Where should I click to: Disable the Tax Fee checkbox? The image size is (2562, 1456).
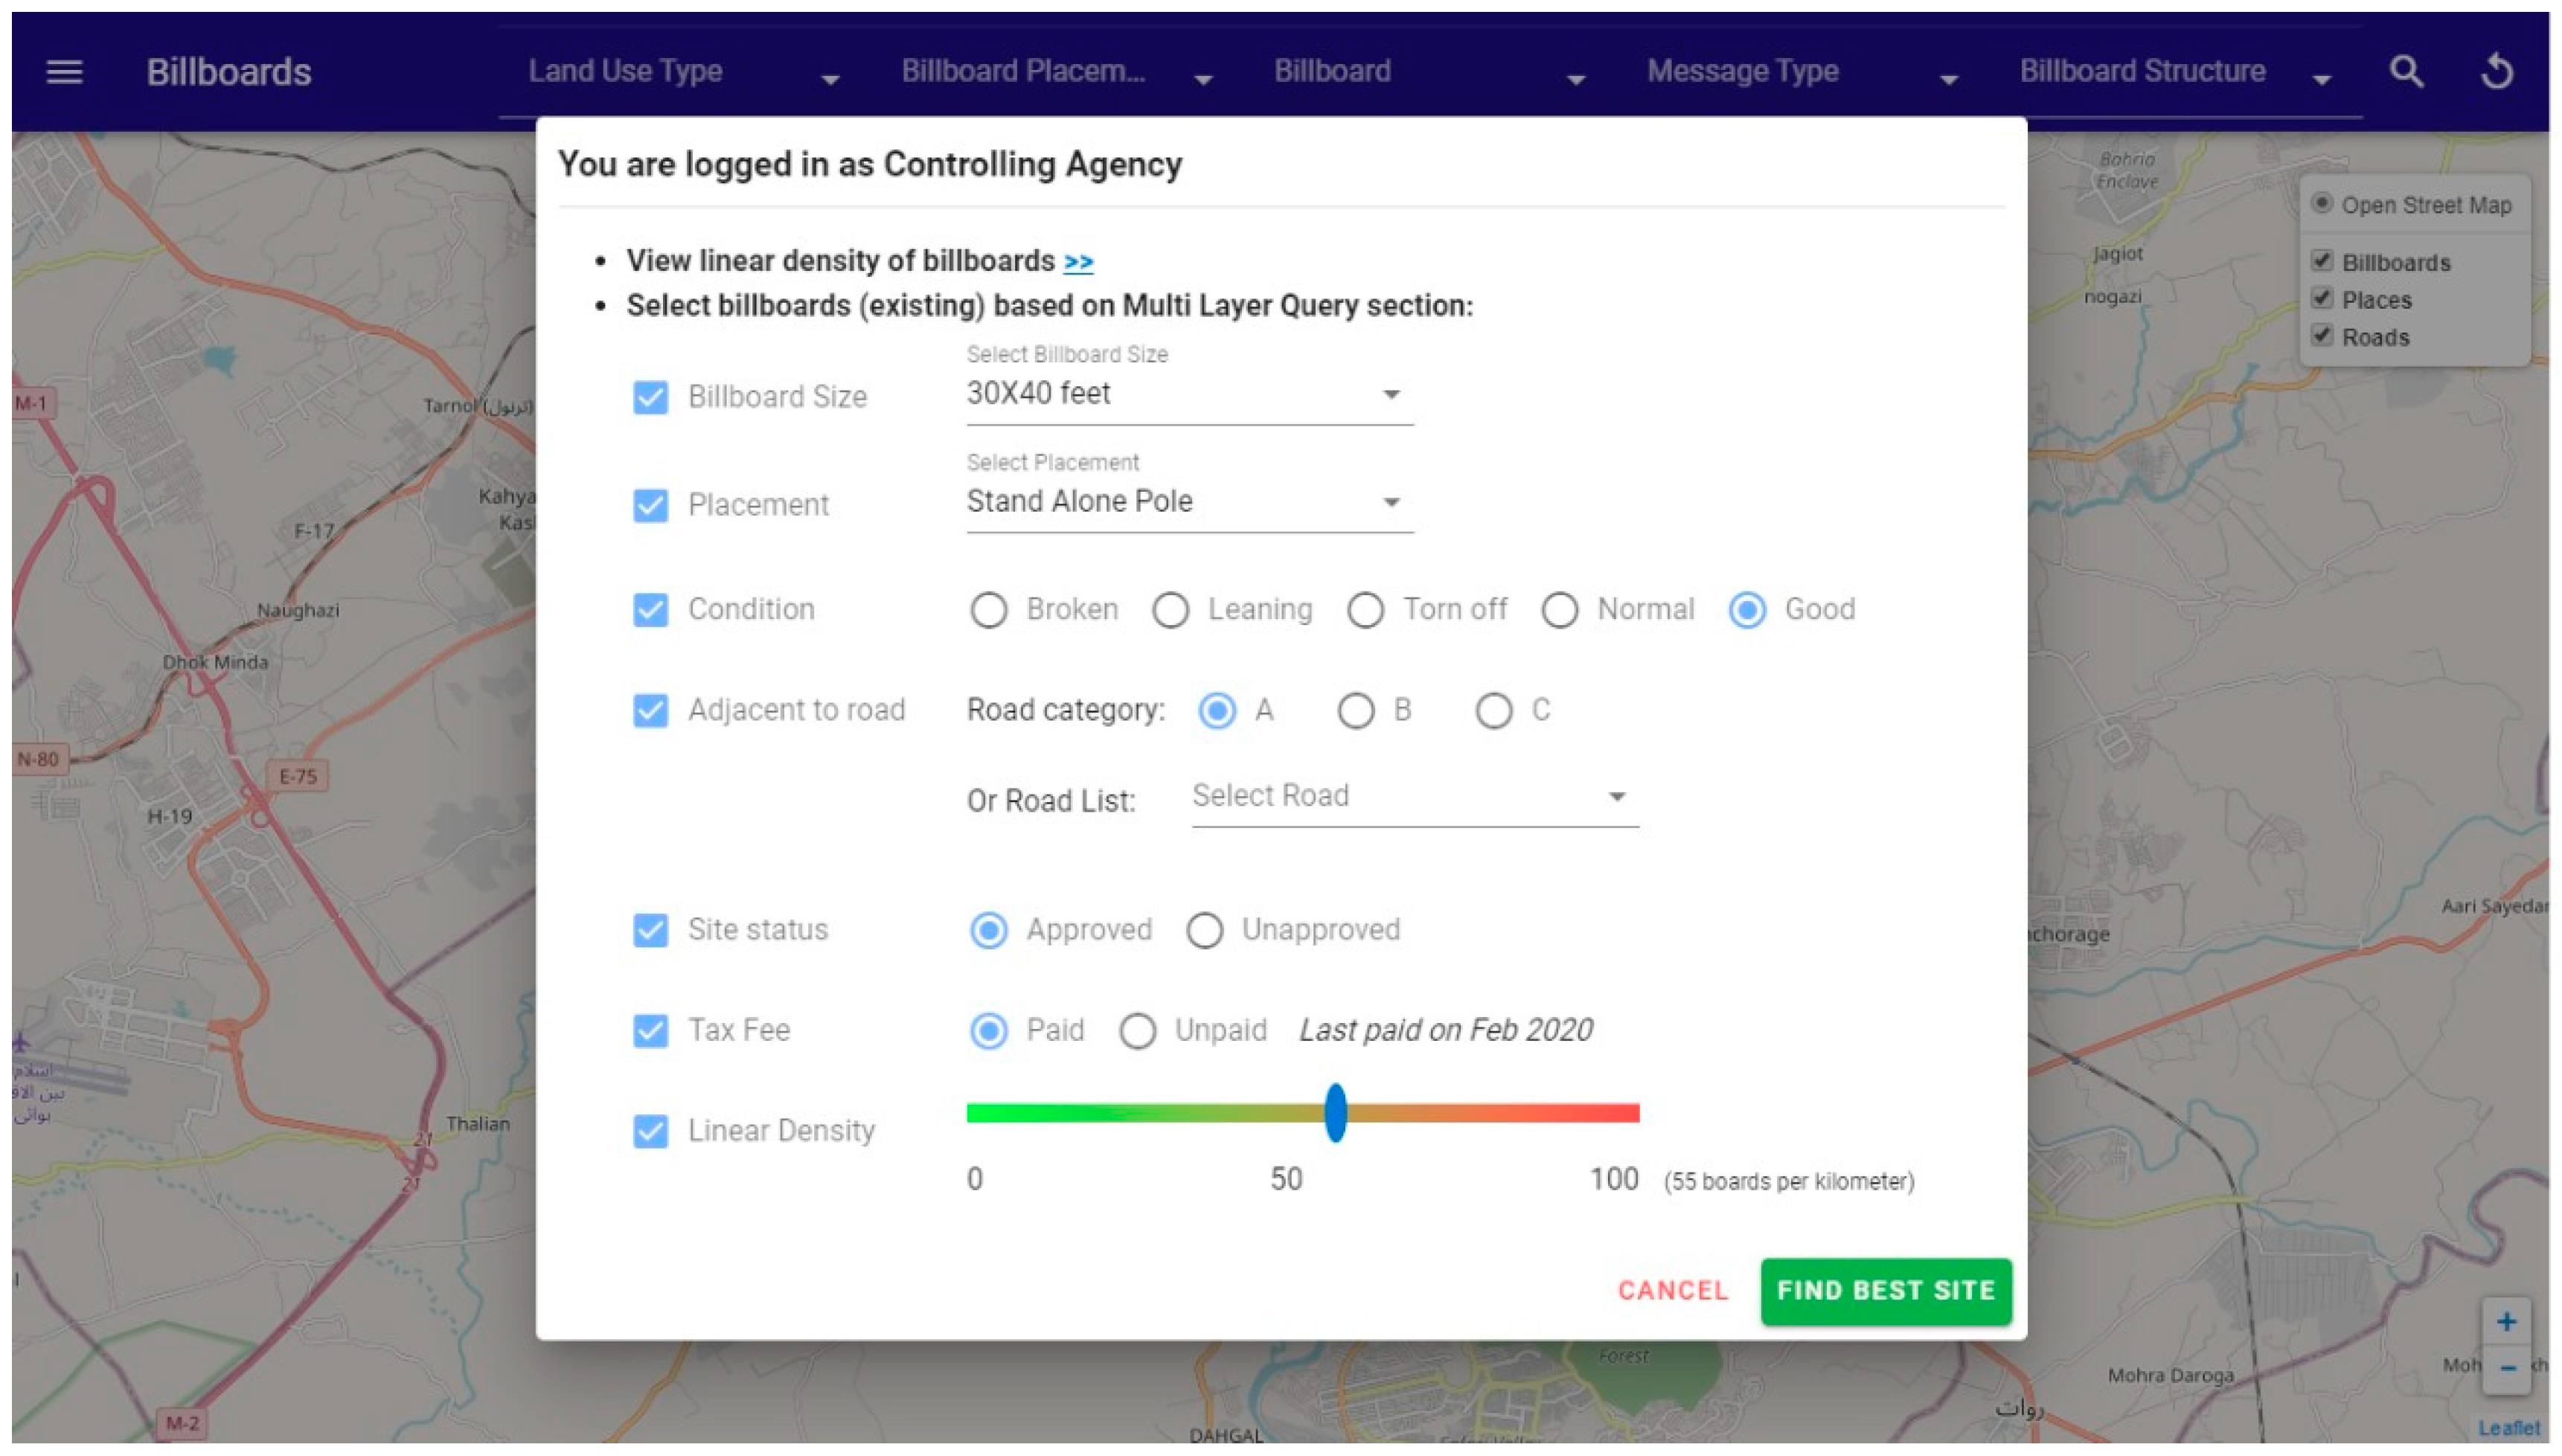[x=650, y=1030]
